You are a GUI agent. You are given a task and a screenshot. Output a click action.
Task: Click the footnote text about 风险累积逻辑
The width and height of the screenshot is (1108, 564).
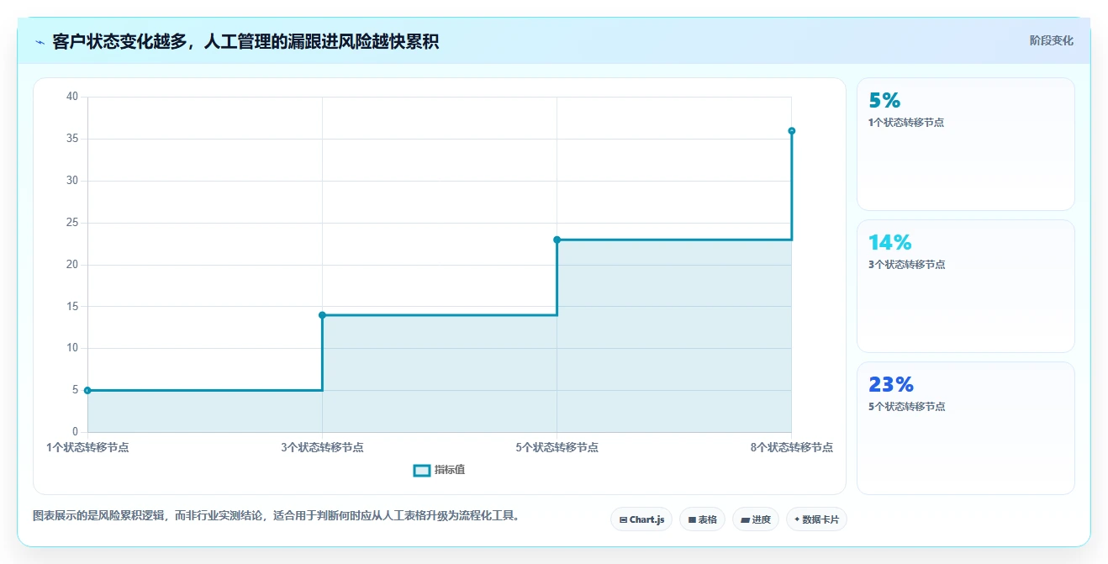point(276,515)
